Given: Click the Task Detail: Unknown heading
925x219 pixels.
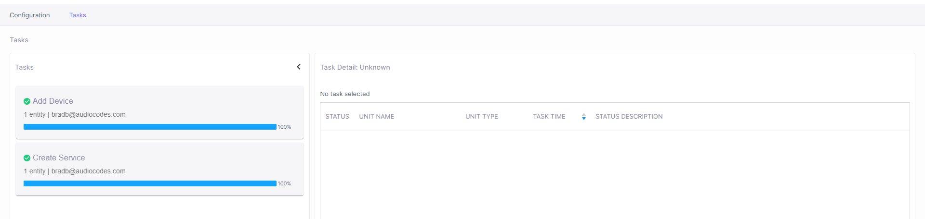Looking at the screenshot, I should point(355,68).
